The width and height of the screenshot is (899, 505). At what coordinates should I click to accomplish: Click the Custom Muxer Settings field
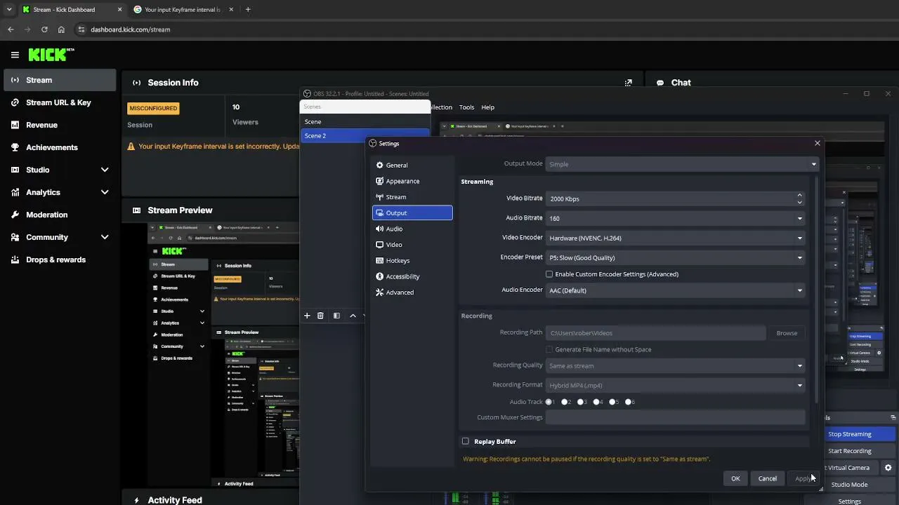[675, 417]
